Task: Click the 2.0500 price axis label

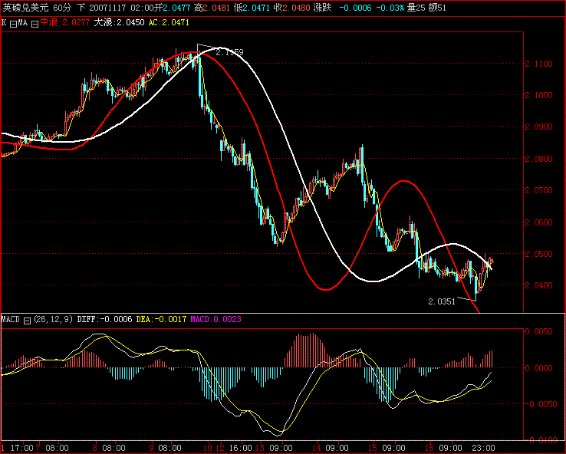Action: click(539, 254)
